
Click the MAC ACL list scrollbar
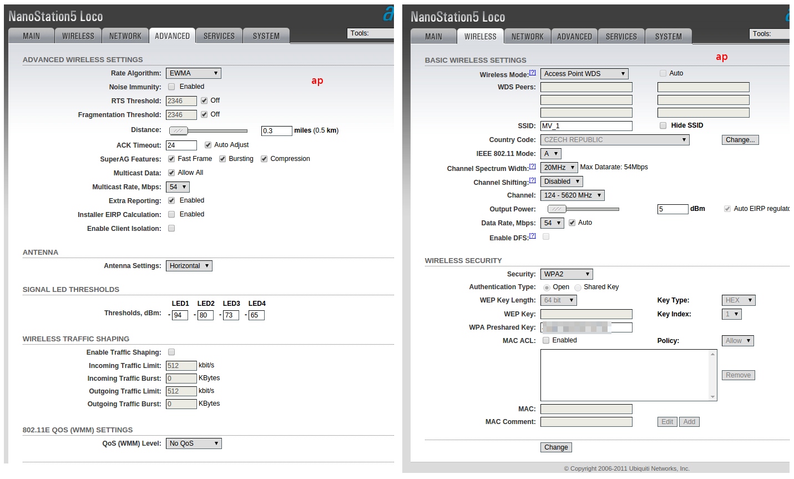point(713,375)
